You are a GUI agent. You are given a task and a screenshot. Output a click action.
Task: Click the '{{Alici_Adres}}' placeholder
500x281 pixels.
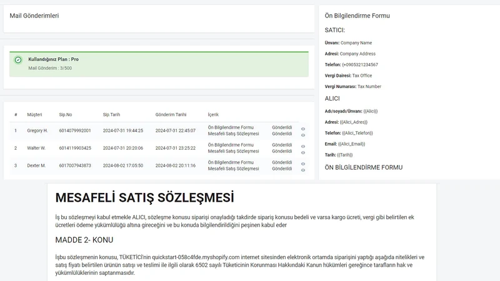click(354, 122)
